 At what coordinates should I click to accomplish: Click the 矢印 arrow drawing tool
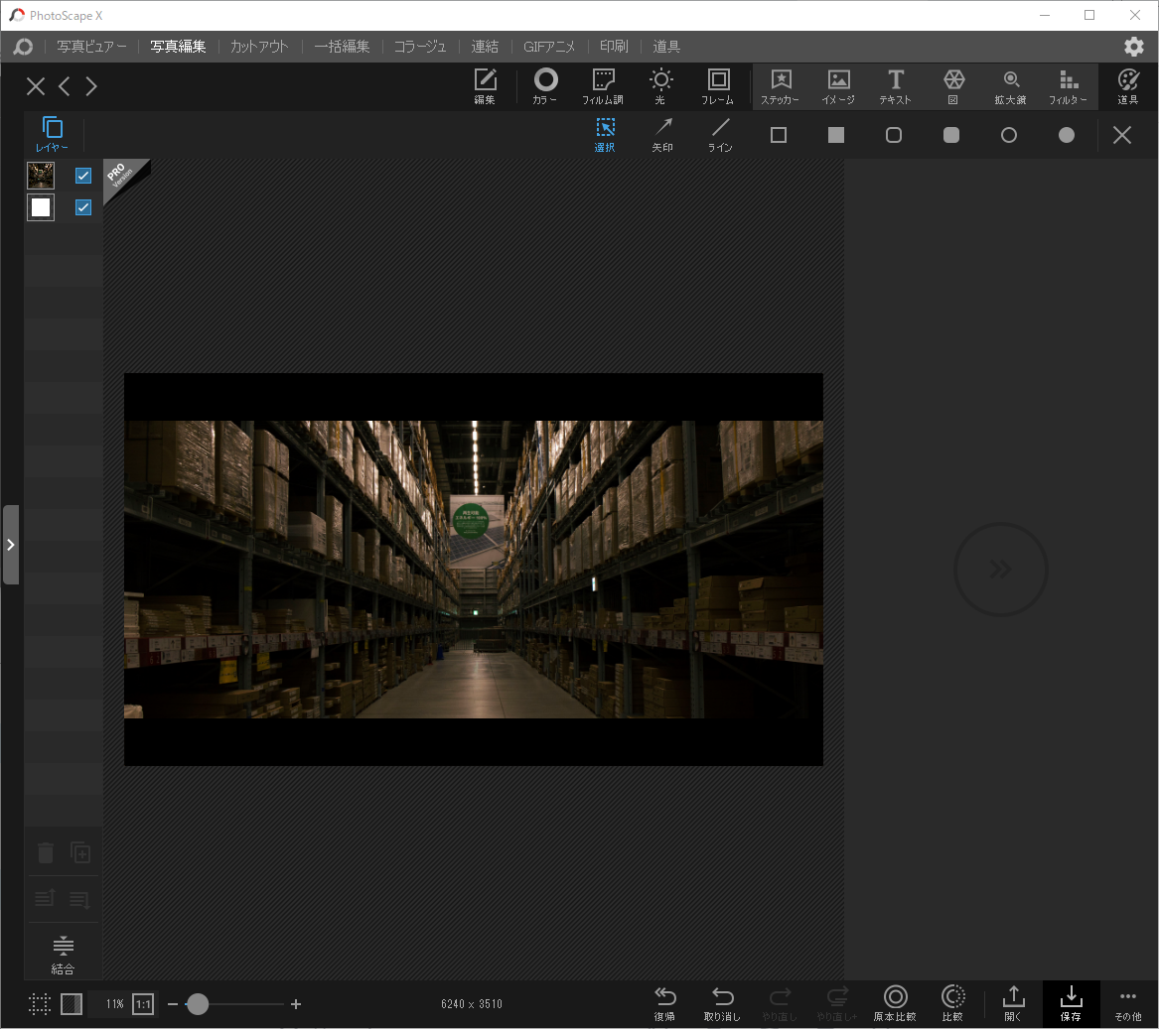[x=662, y=134]
